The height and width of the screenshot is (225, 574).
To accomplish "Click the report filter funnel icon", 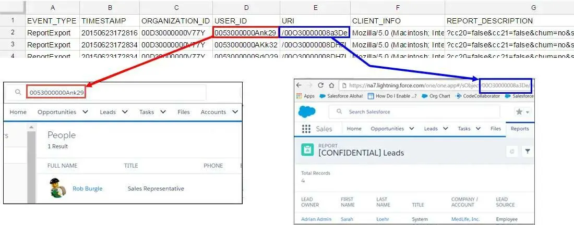I will point(527,151).
